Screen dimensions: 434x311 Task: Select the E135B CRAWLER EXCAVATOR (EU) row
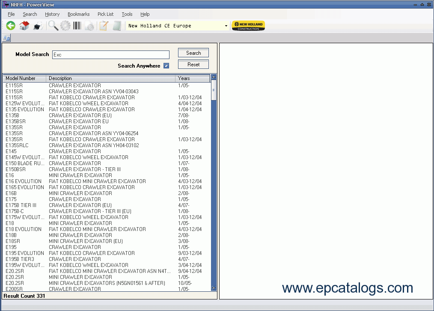107,116
